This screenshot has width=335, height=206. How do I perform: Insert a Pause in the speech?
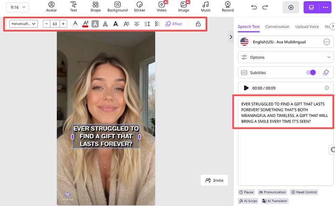246,192
